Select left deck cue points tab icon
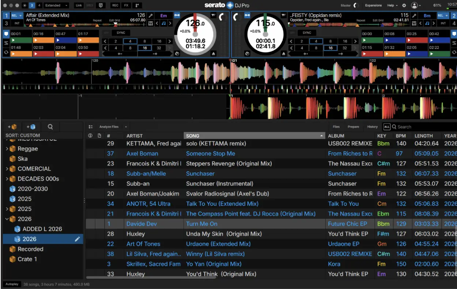This screenshot has height=289, width=457. pos(6,34)
